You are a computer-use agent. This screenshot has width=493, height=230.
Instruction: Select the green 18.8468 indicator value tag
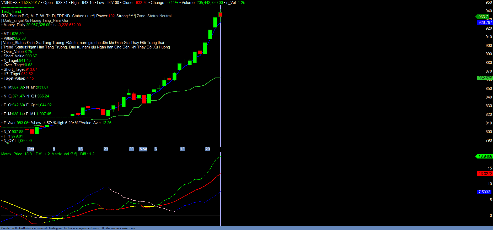coord(485,156)
